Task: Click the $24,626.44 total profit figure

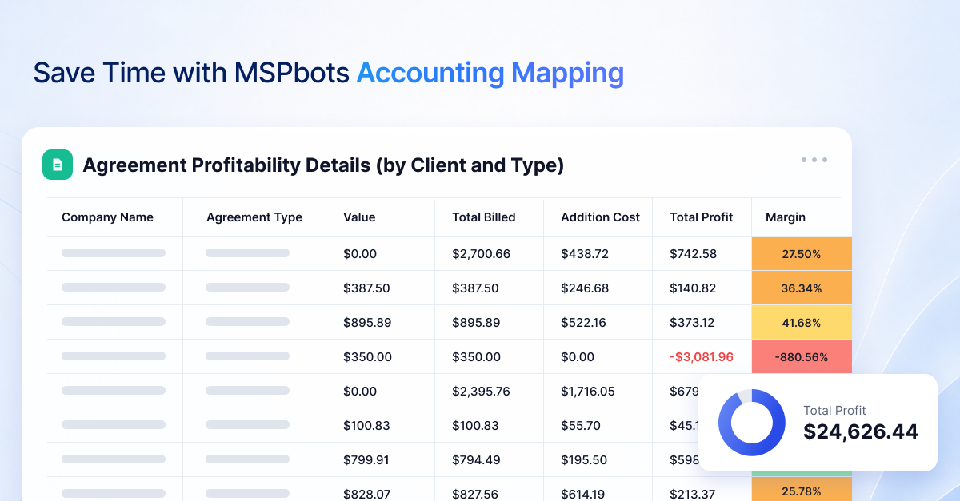Action: click(x=861, y=432)
